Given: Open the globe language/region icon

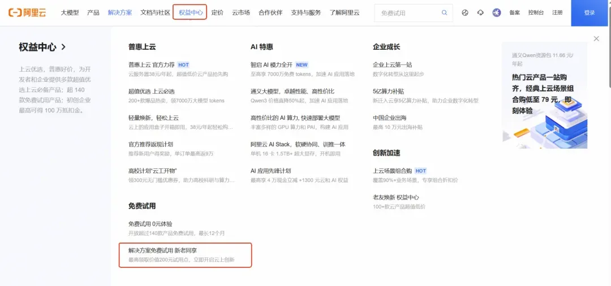Looking at the screenshot, I should tap(464, 13).
